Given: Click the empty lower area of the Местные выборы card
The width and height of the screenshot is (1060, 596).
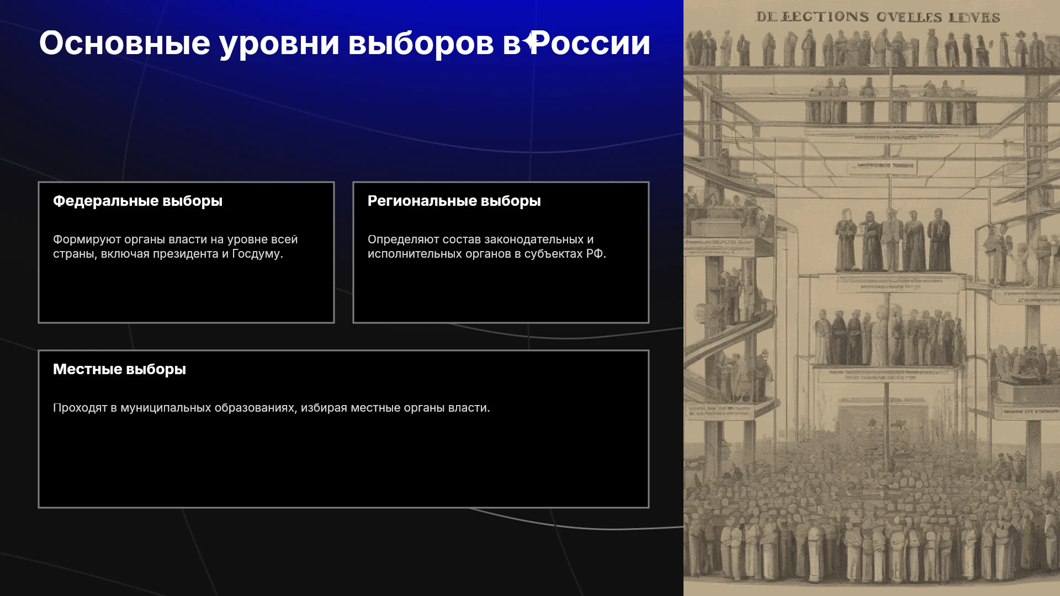Looking at the screenshot, I should pos(343,464).
